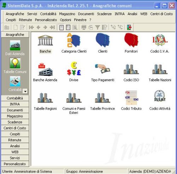The height and width of the screenshot is (174, 177).
Task: Expand the Analisi sidebar section
Action: (x=15, y=146)
